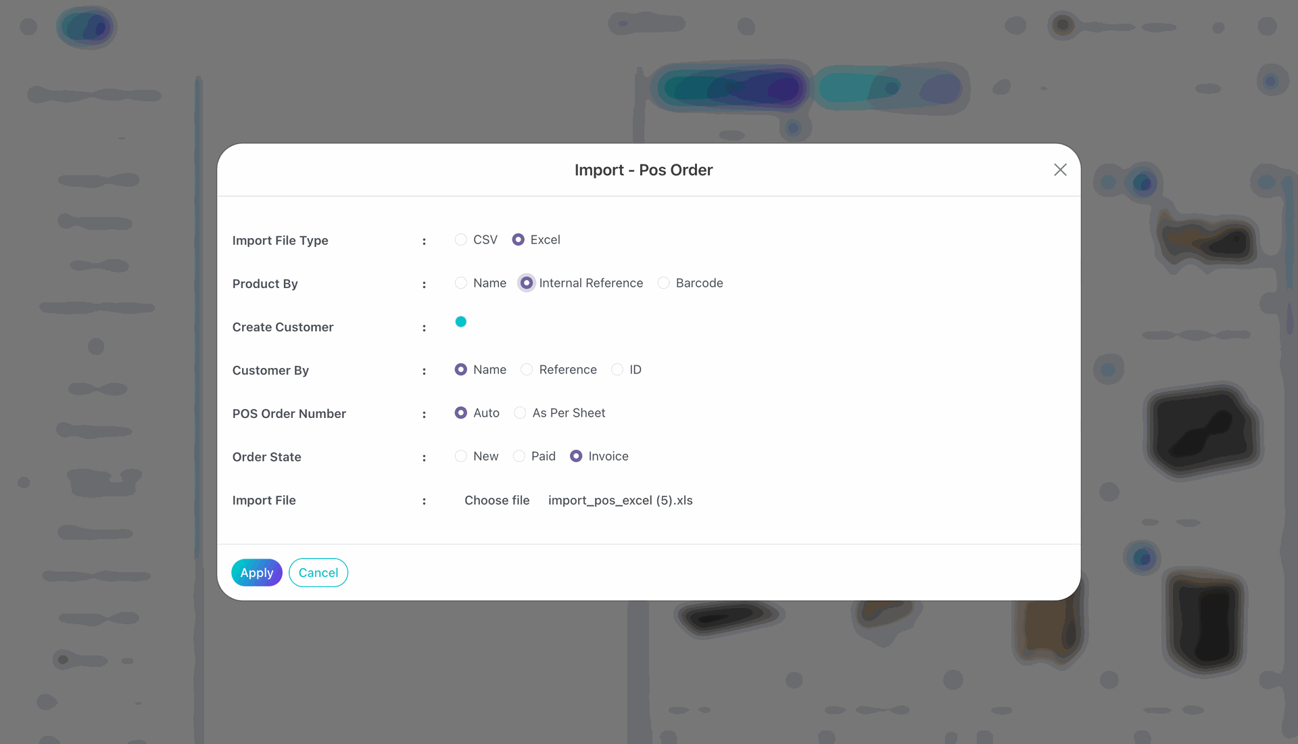Click the Create Customer label
The width and height of the screenshot is (1298, 744).
tap(283, 327)
